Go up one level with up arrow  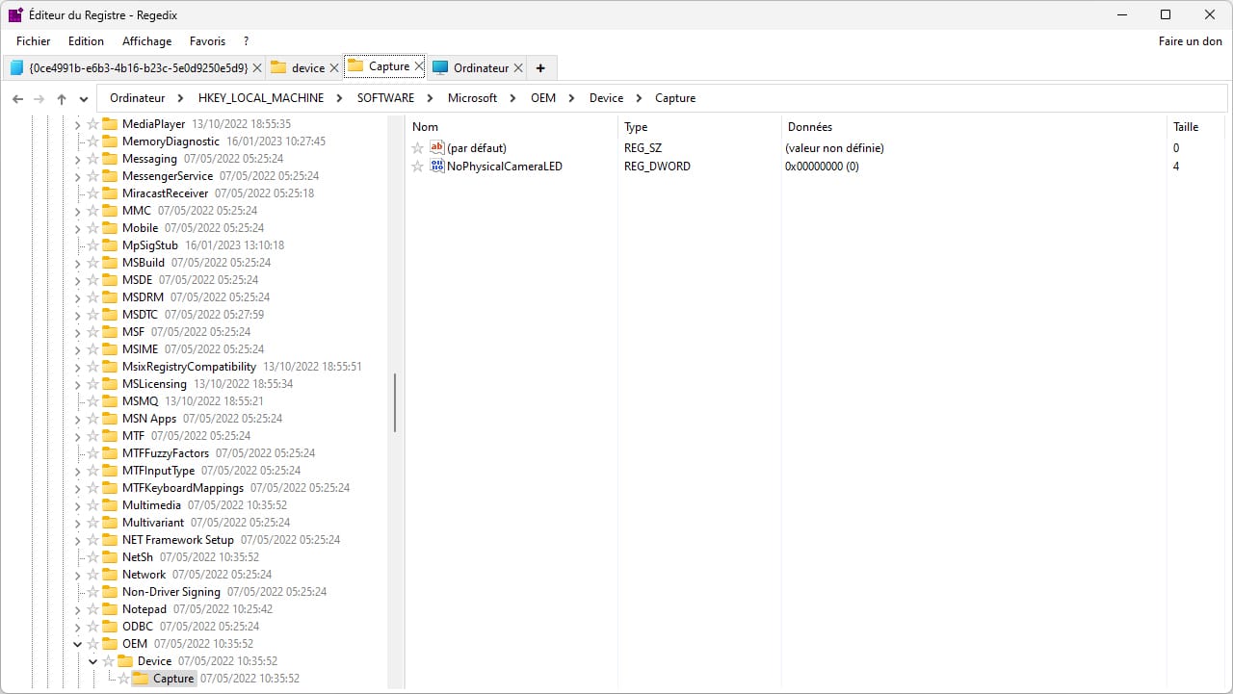coord(62,98)
